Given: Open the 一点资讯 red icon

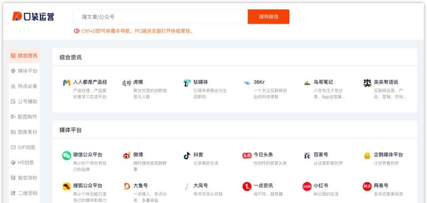Looking at the screenshot, I should [247, 186].
